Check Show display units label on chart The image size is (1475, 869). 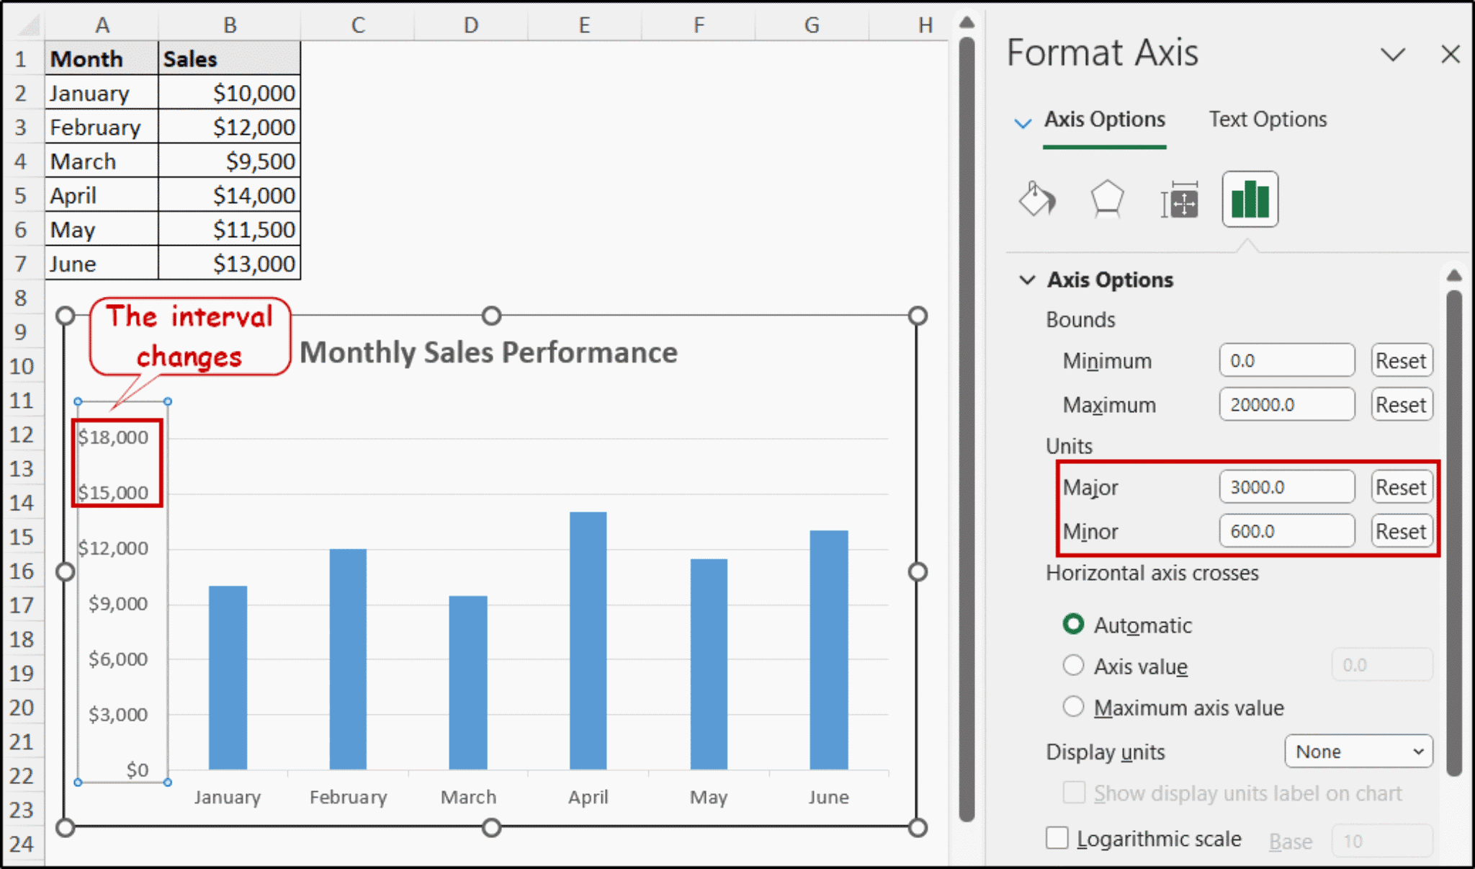[x=1073, y=793]
